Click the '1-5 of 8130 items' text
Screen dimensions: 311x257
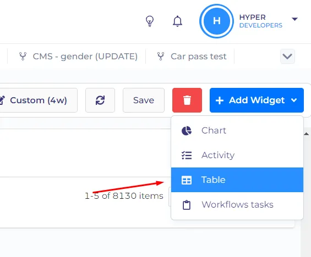(124, 196)
